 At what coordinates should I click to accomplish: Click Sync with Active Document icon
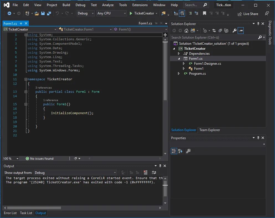tap(214, 31)
